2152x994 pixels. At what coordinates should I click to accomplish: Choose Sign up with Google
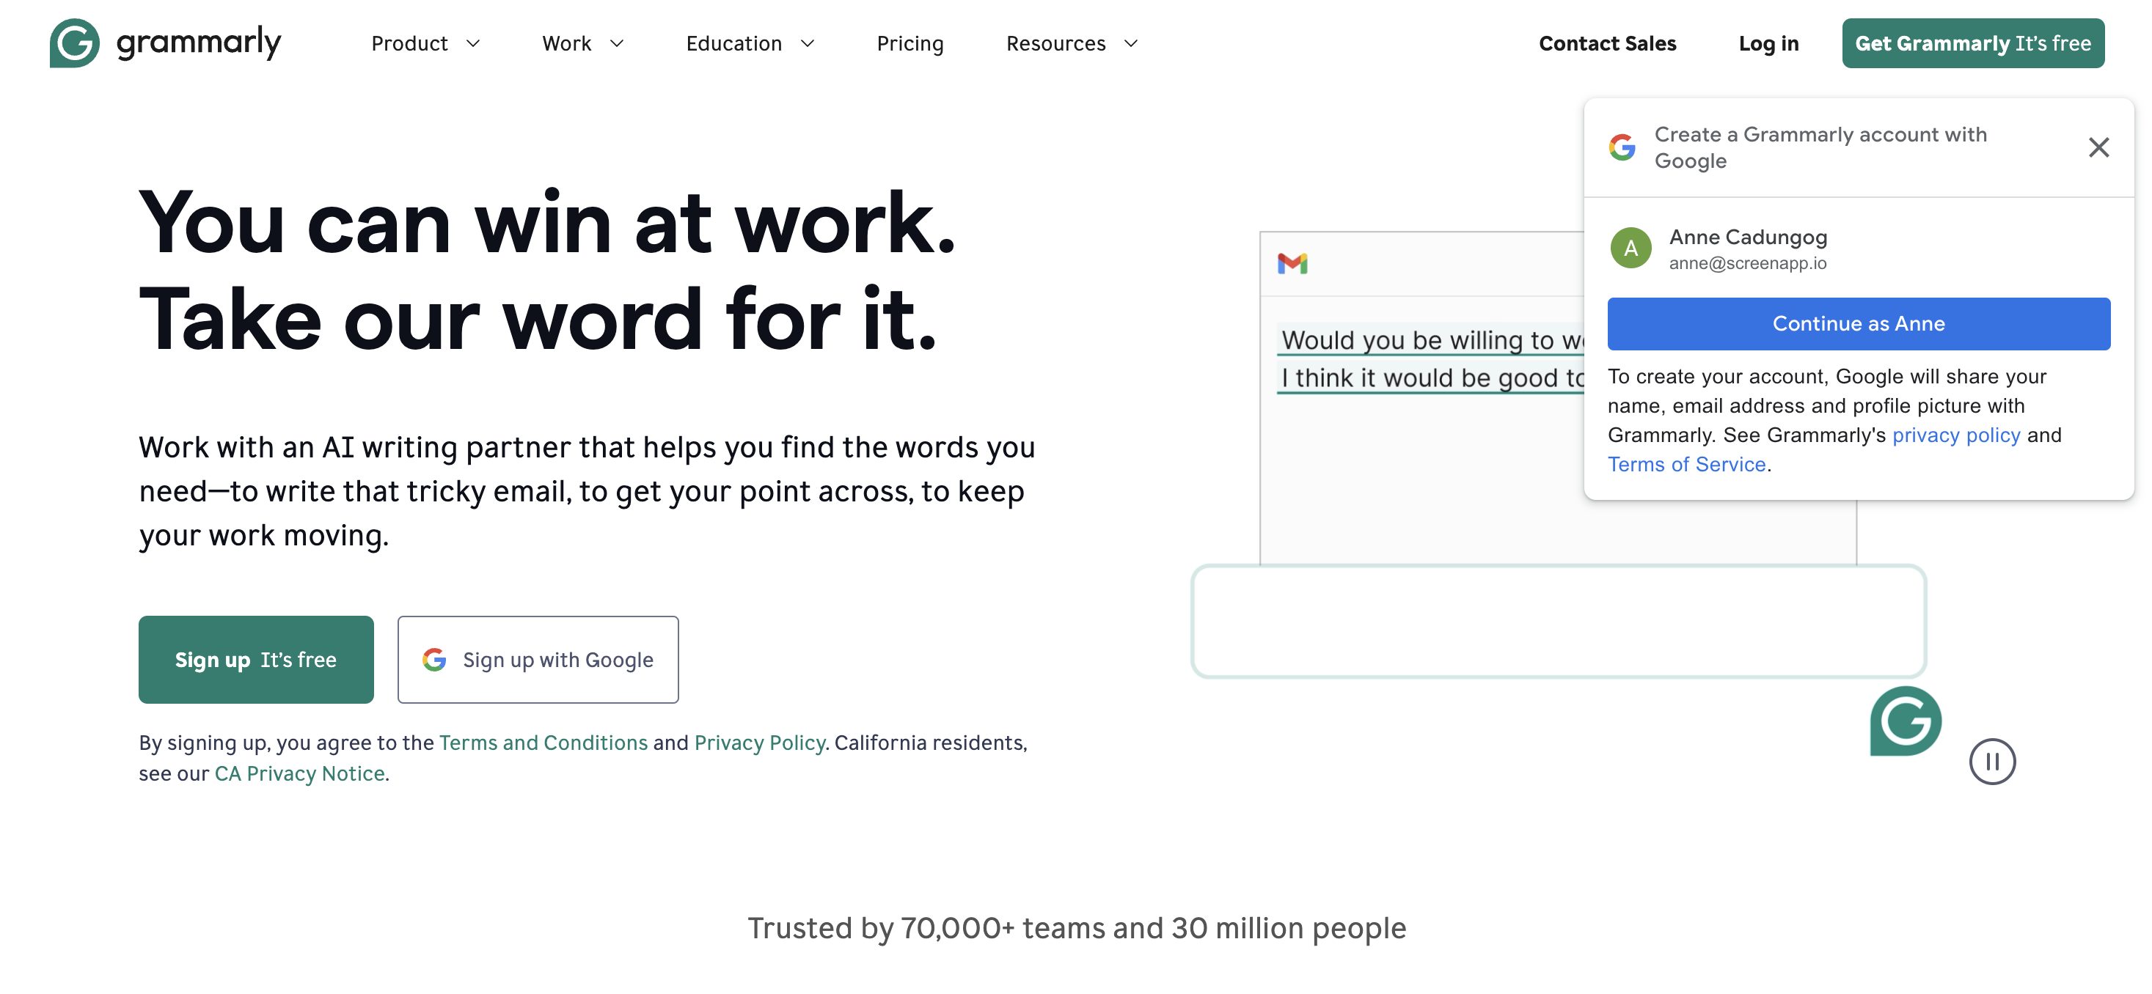click(x=537, y=659)
